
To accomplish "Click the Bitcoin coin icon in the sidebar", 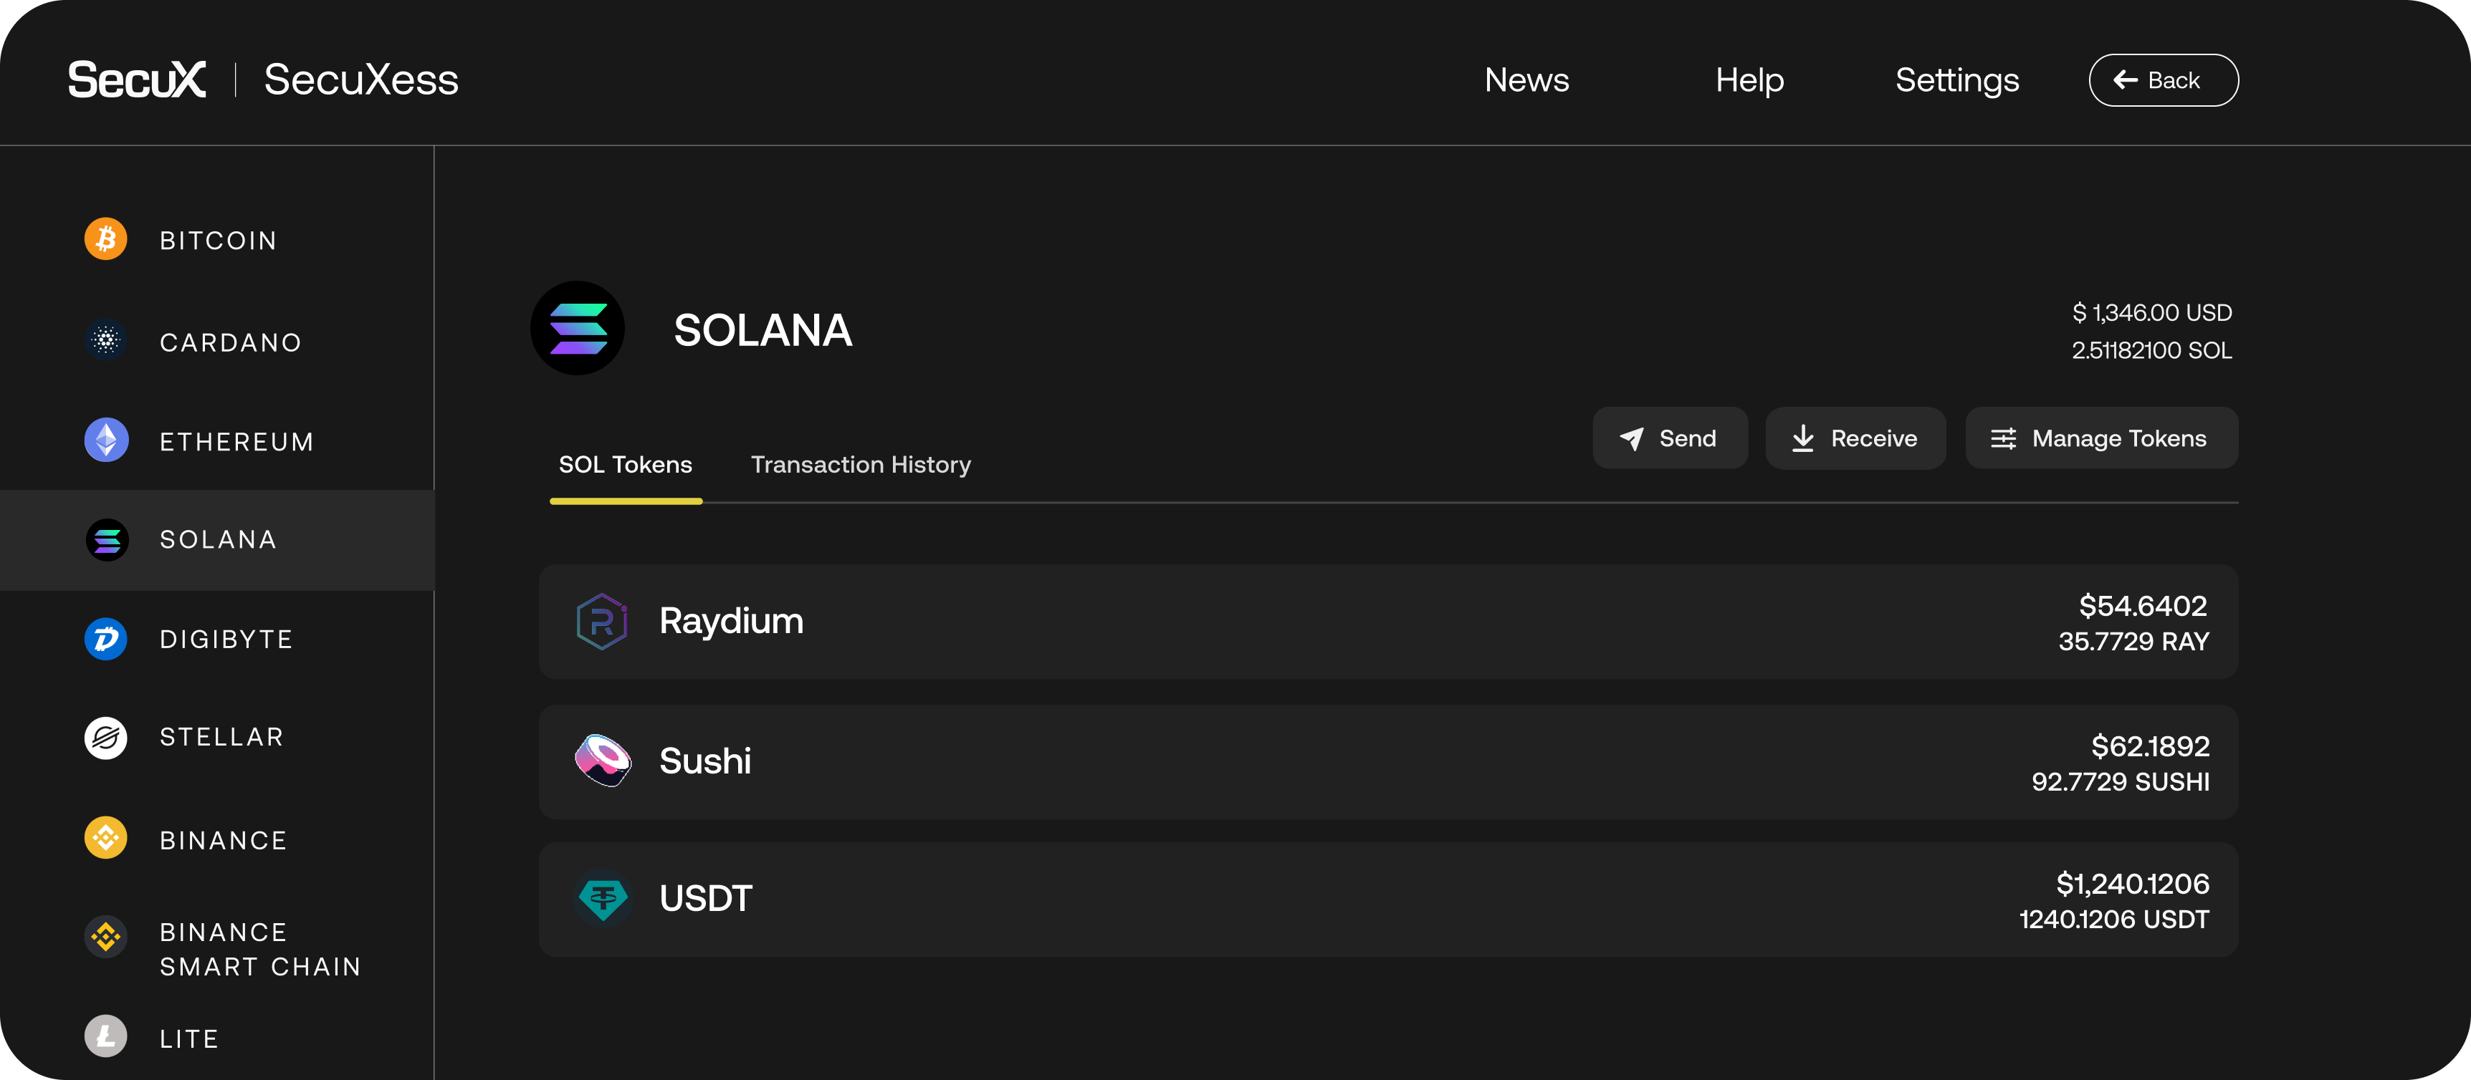I will (x=105, y=240).
